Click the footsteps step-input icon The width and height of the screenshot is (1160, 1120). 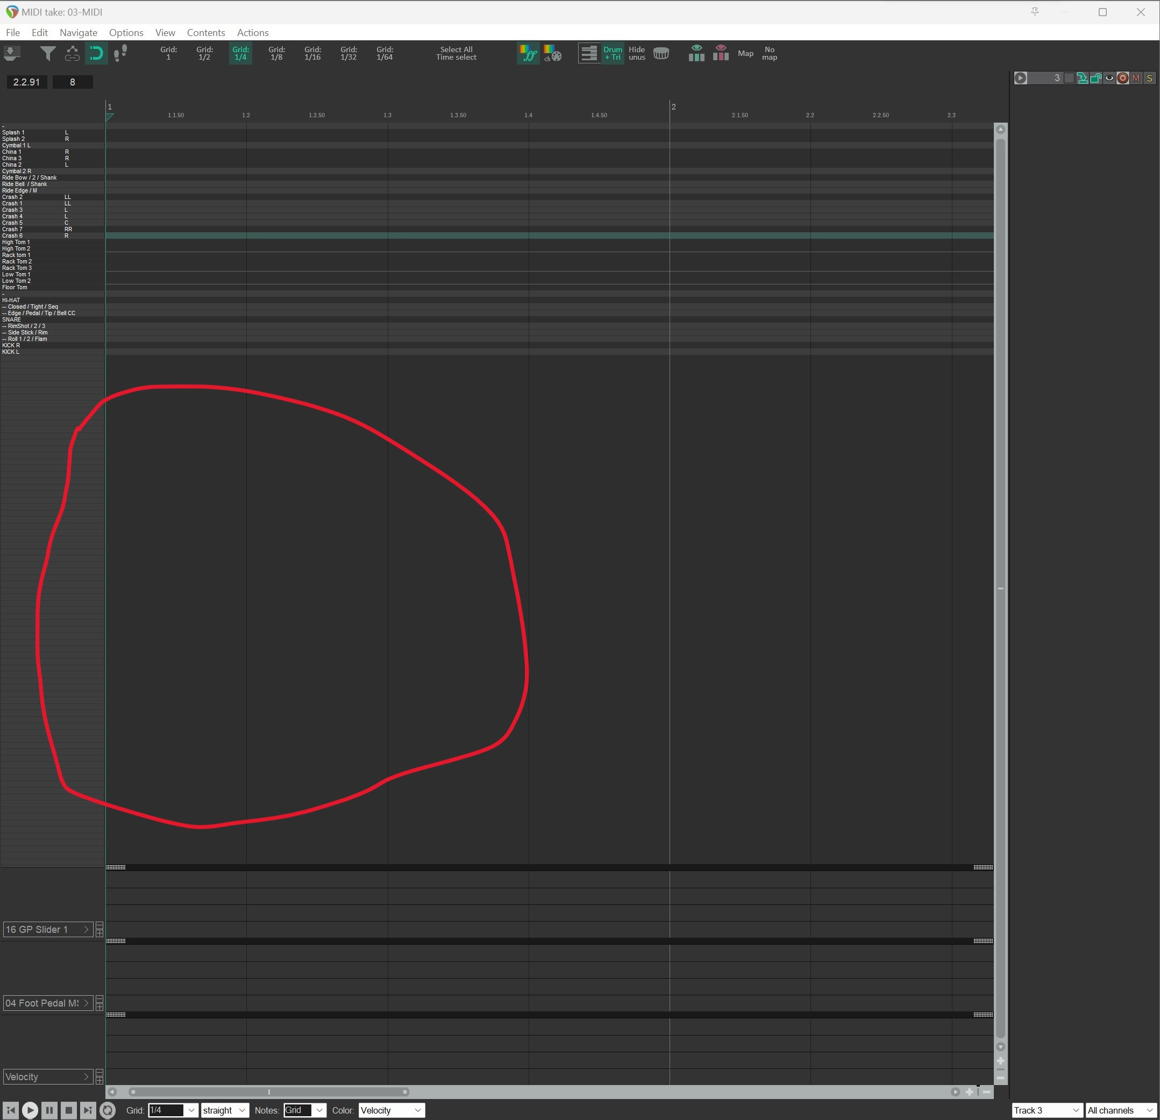[120, 53]
